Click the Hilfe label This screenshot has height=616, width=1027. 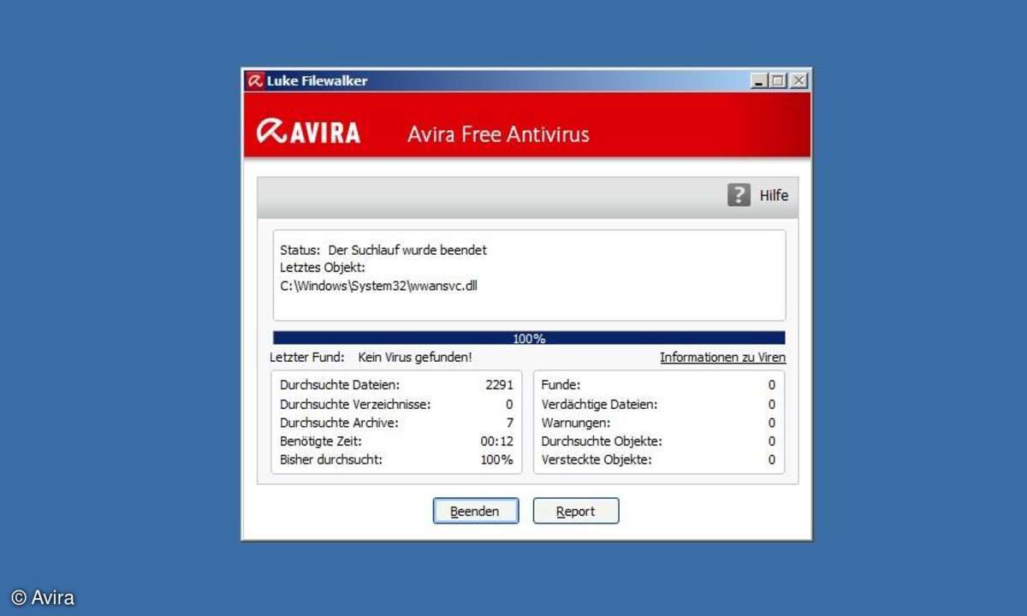(x=774, y=195)
